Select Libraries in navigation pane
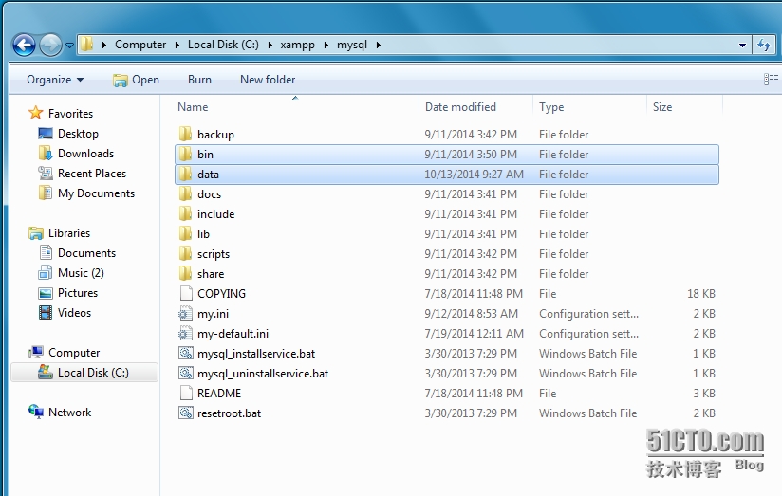782x496 pixels. (60, 233)
